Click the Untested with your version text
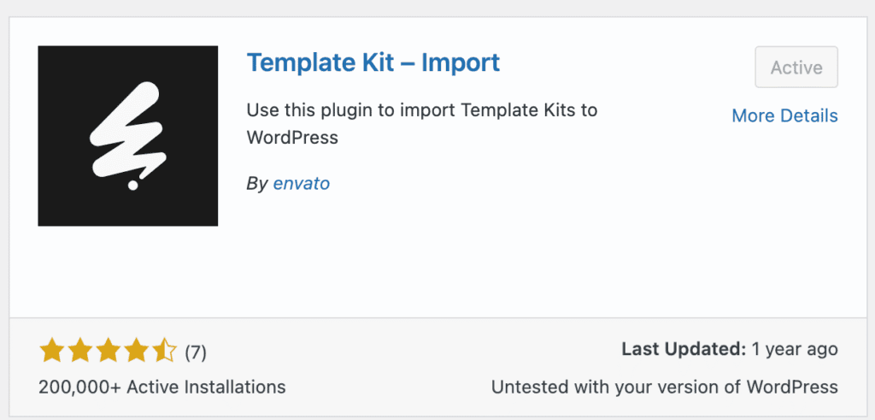 665,387
